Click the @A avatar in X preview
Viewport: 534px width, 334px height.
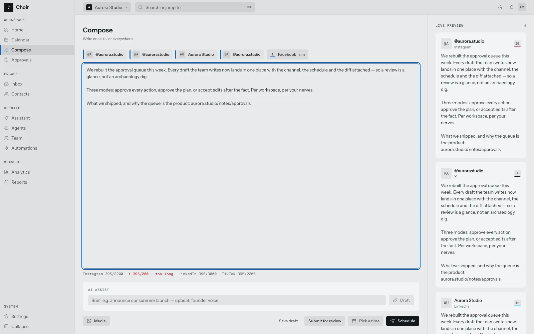click(x=446, y=173)
